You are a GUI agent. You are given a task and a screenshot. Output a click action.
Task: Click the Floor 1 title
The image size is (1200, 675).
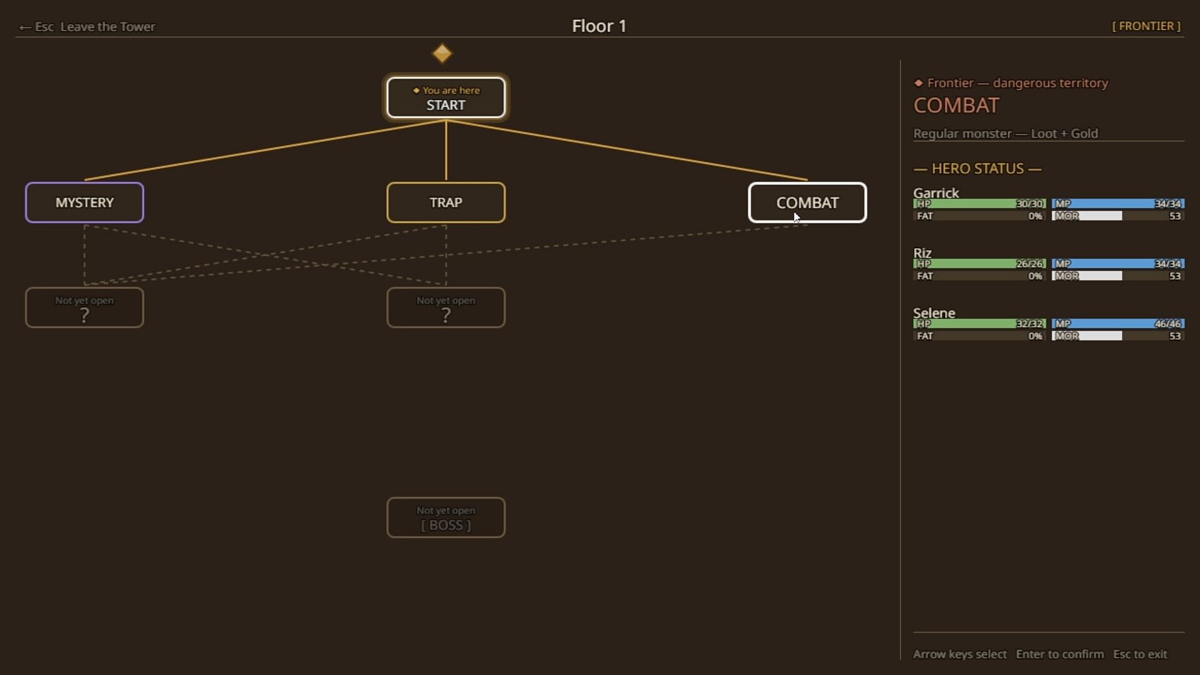599,26
